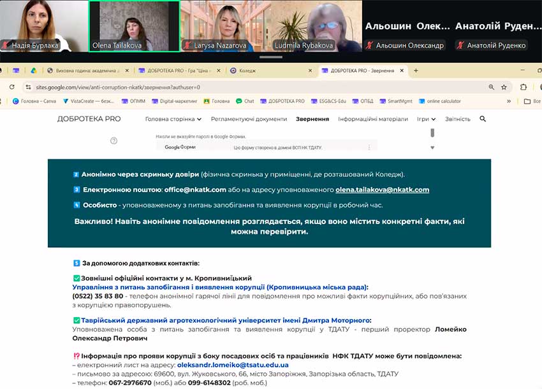The width and height of the screenshot is (542, 389).
Task: Click the work number 099-6148302
Action: click(209, 383)
